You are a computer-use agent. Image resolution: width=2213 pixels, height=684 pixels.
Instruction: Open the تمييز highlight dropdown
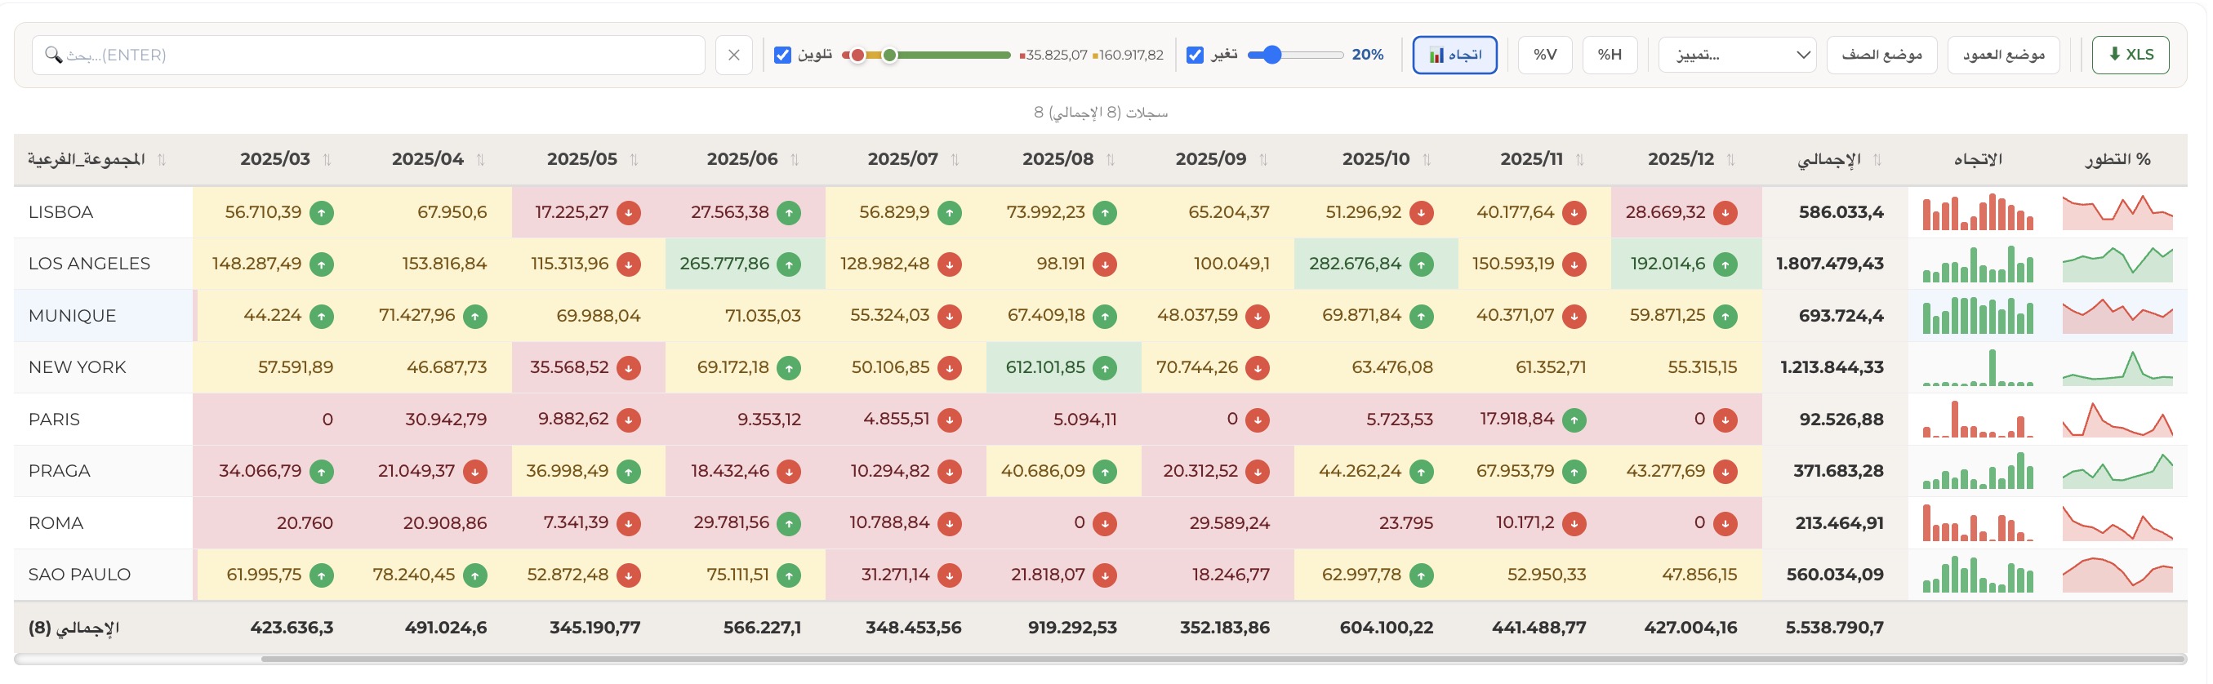[1737, 55]
